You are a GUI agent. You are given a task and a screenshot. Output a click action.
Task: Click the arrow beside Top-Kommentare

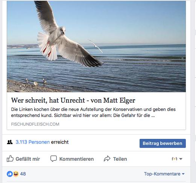click(183, 174)
